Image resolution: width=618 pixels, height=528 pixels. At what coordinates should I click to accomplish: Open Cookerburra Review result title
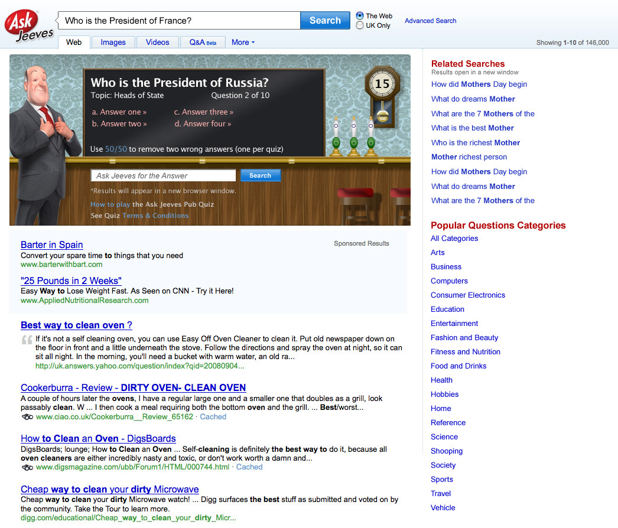[133, 387]
